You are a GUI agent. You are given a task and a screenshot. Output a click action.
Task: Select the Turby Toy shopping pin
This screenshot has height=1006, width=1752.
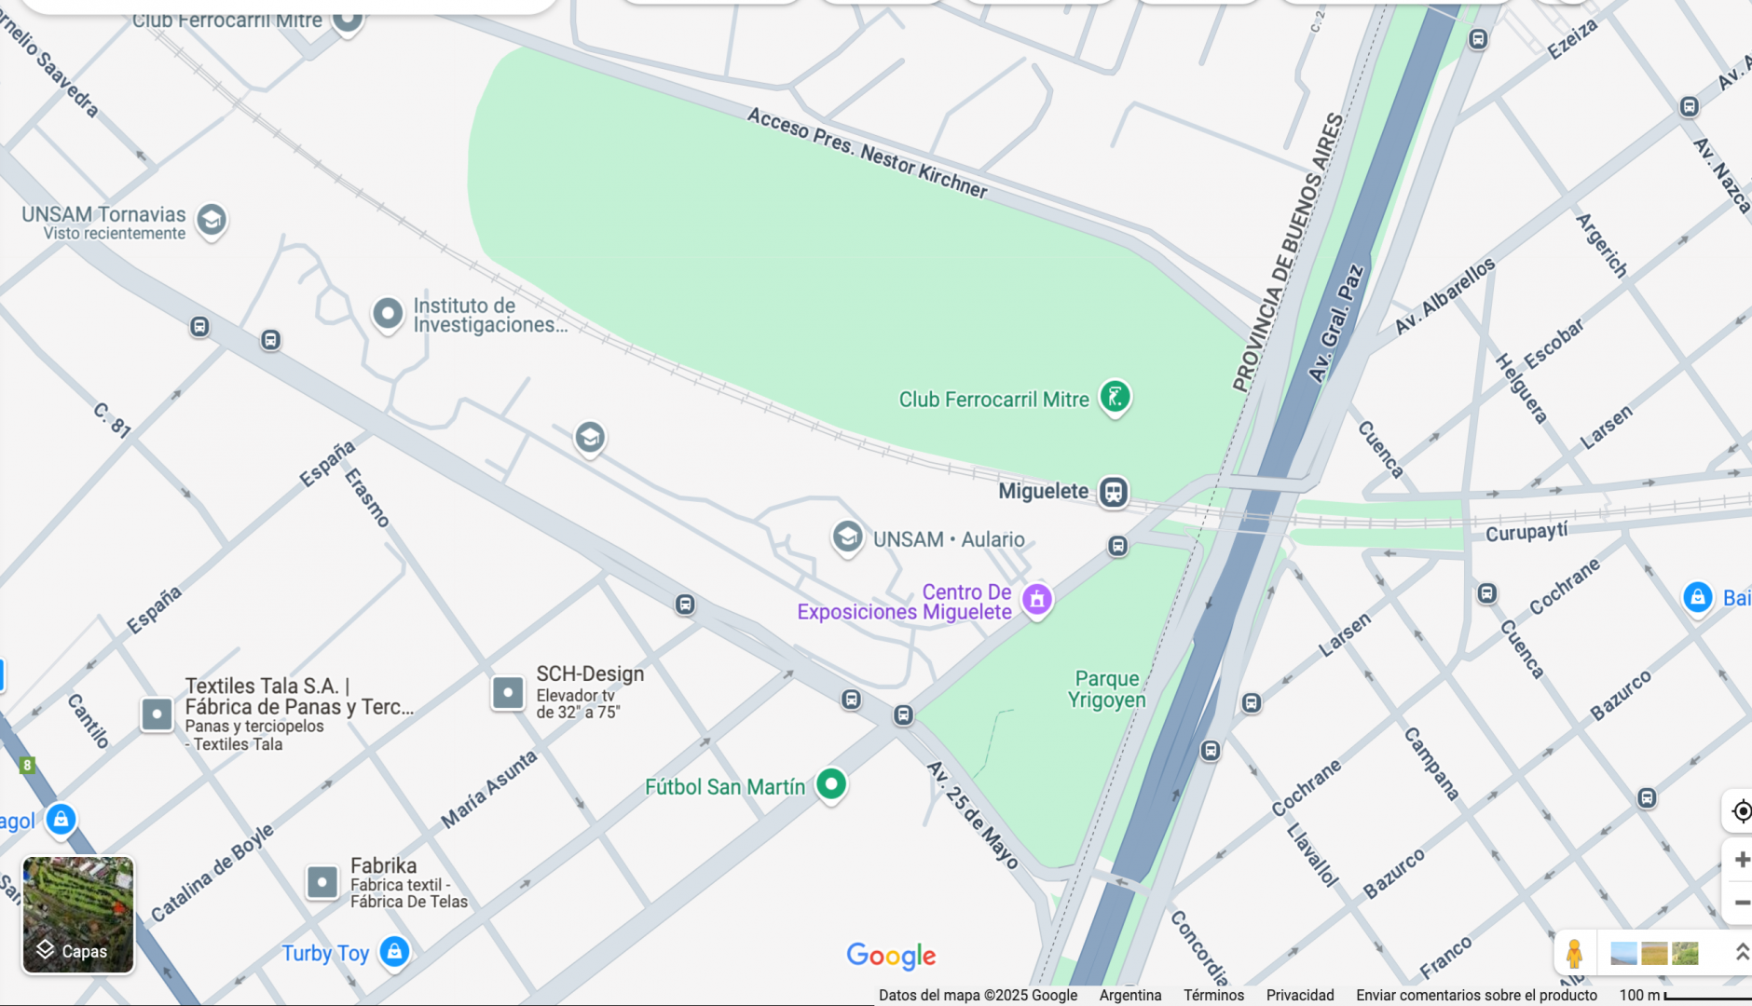tap(394, 953)
